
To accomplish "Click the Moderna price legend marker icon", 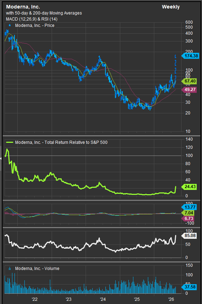I will [x=10, y=25].
